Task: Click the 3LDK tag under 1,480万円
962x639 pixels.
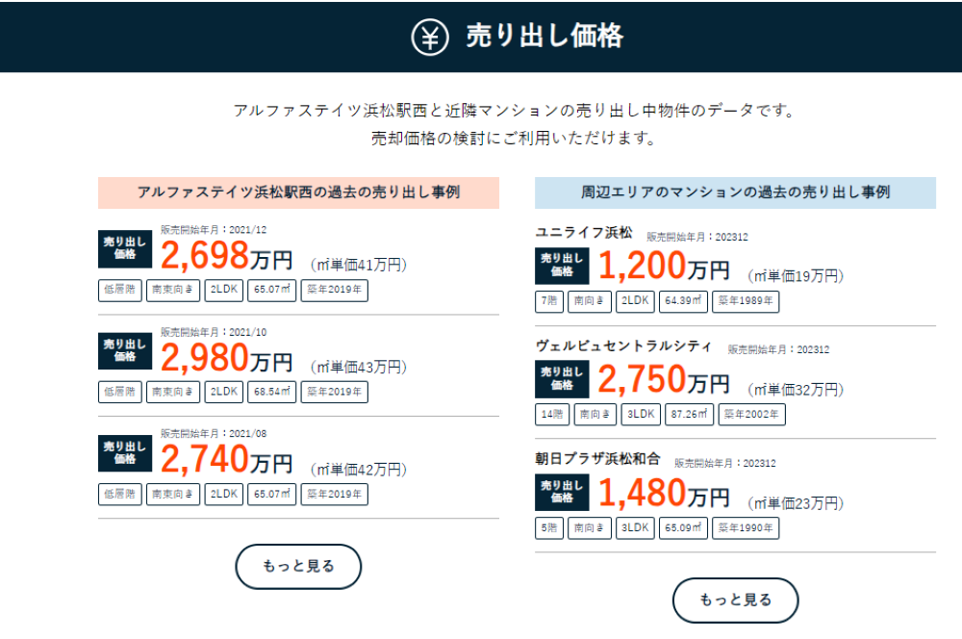Action: tap(634, 528)
